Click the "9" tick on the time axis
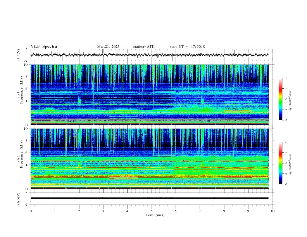 click(x=248, y=211)
